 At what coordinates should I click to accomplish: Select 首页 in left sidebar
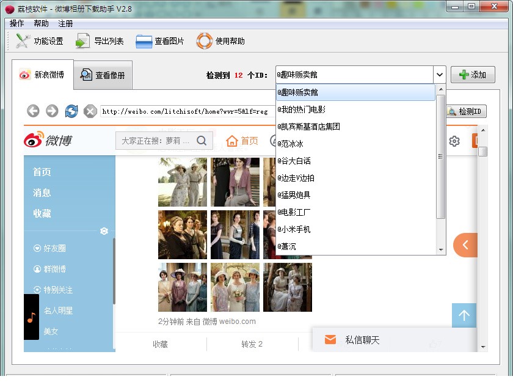(x=42, y=172)
